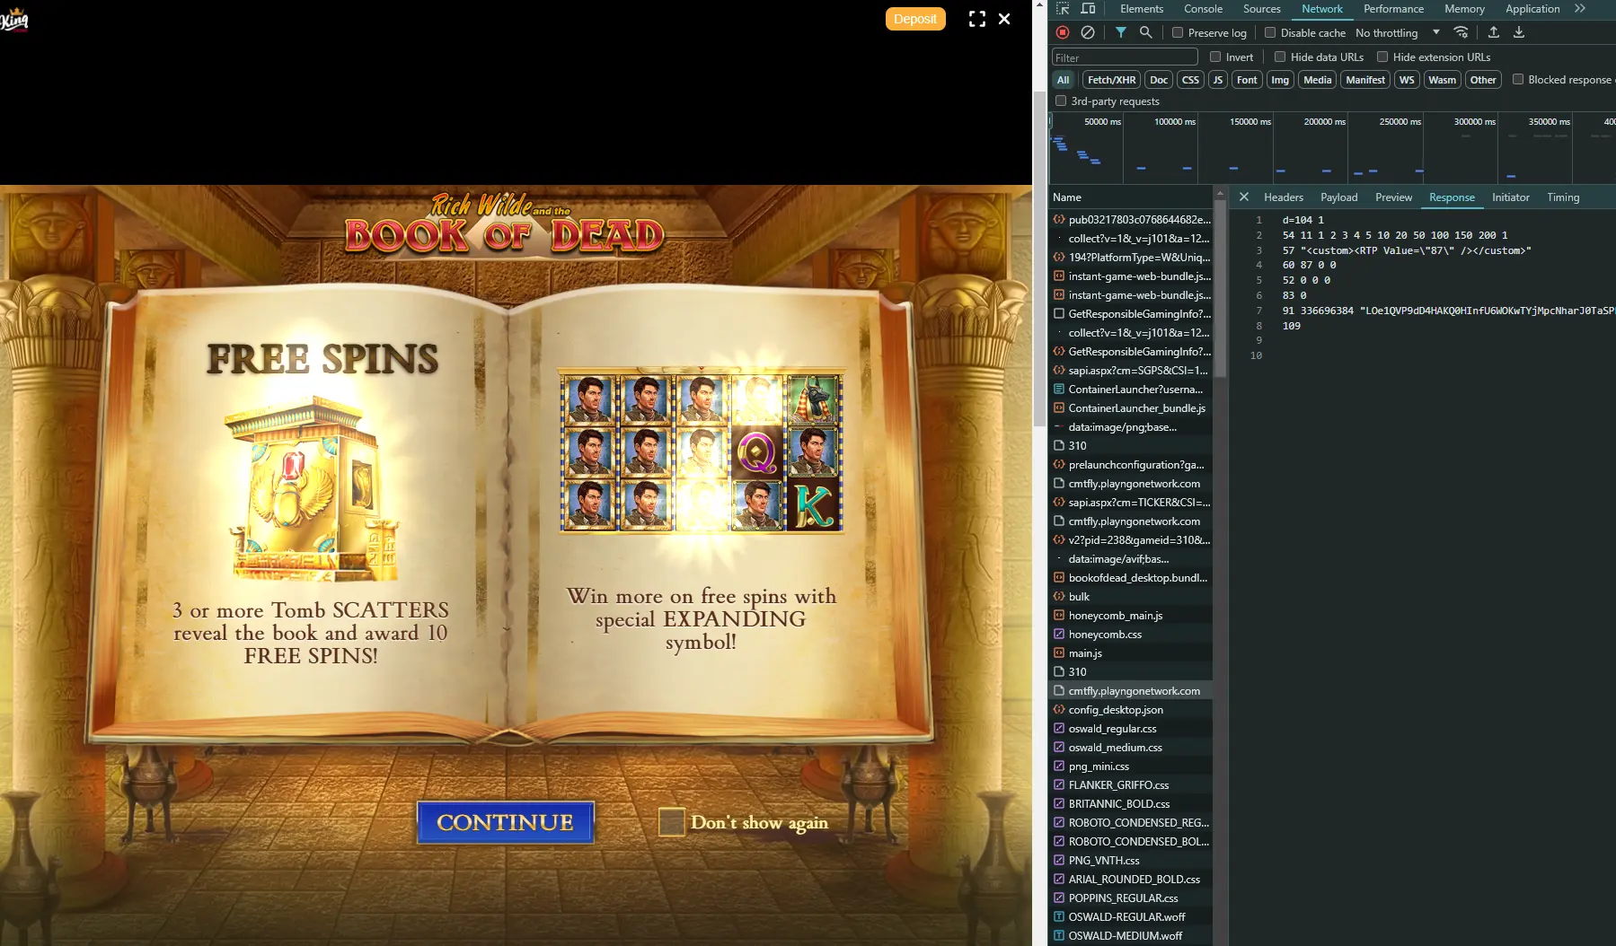The image size is (1616, 946).
Task: Enable Disable cache checkbox
Action: click(1270, 32)
